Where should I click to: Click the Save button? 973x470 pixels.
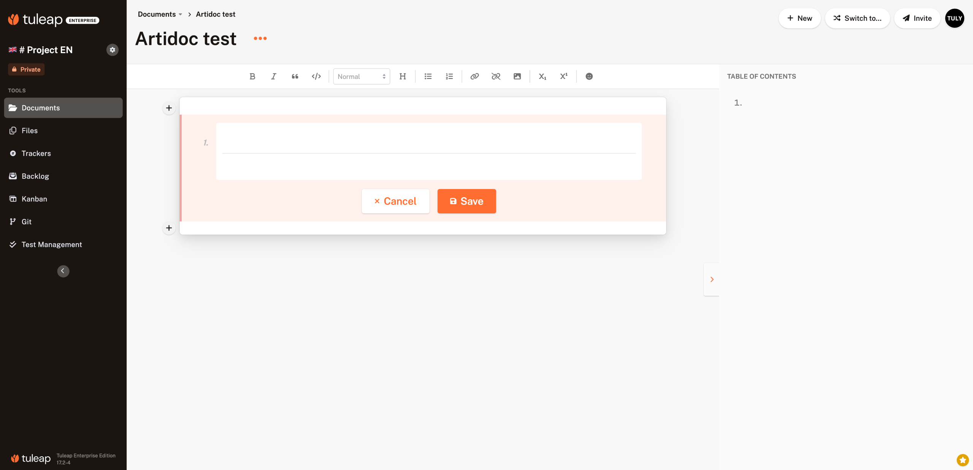(466, 201)
